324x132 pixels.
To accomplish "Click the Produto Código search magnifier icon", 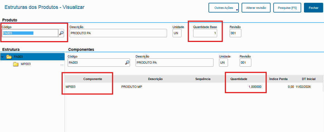I will [61, 33].
